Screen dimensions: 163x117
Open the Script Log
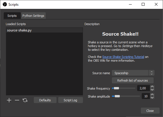(70, 100)
